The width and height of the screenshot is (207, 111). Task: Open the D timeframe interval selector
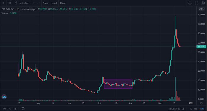pyautogui.click(x=3, y=3)
